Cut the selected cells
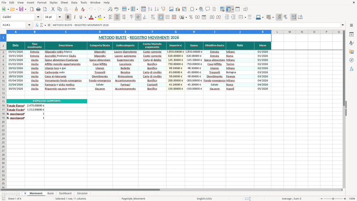The width and height of the screenshot is (357, 201). (53, 9)
